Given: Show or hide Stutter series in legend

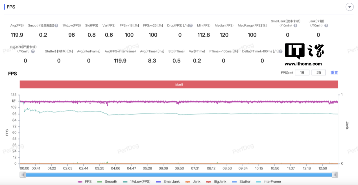Looking at the screenshot, I should pos(241,182).
